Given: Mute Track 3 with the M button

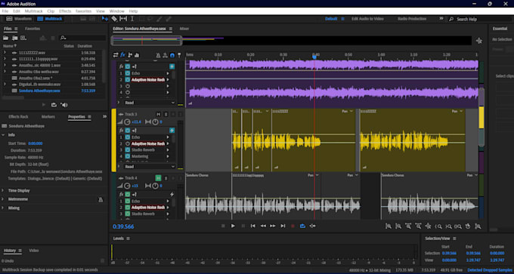Looking at the screenshot, I should [158, 114].
